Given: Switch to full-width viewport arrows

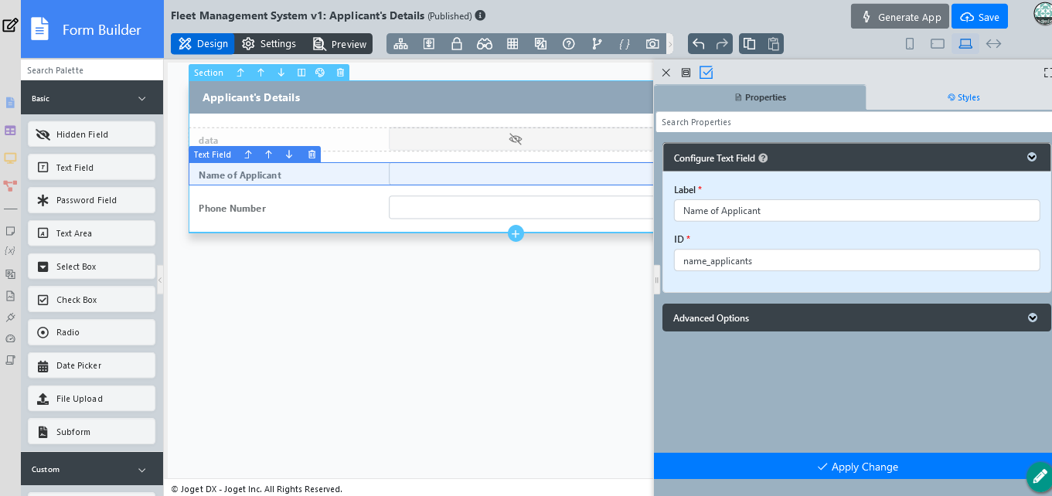Looking at the screenshot, I should point(994,44).
